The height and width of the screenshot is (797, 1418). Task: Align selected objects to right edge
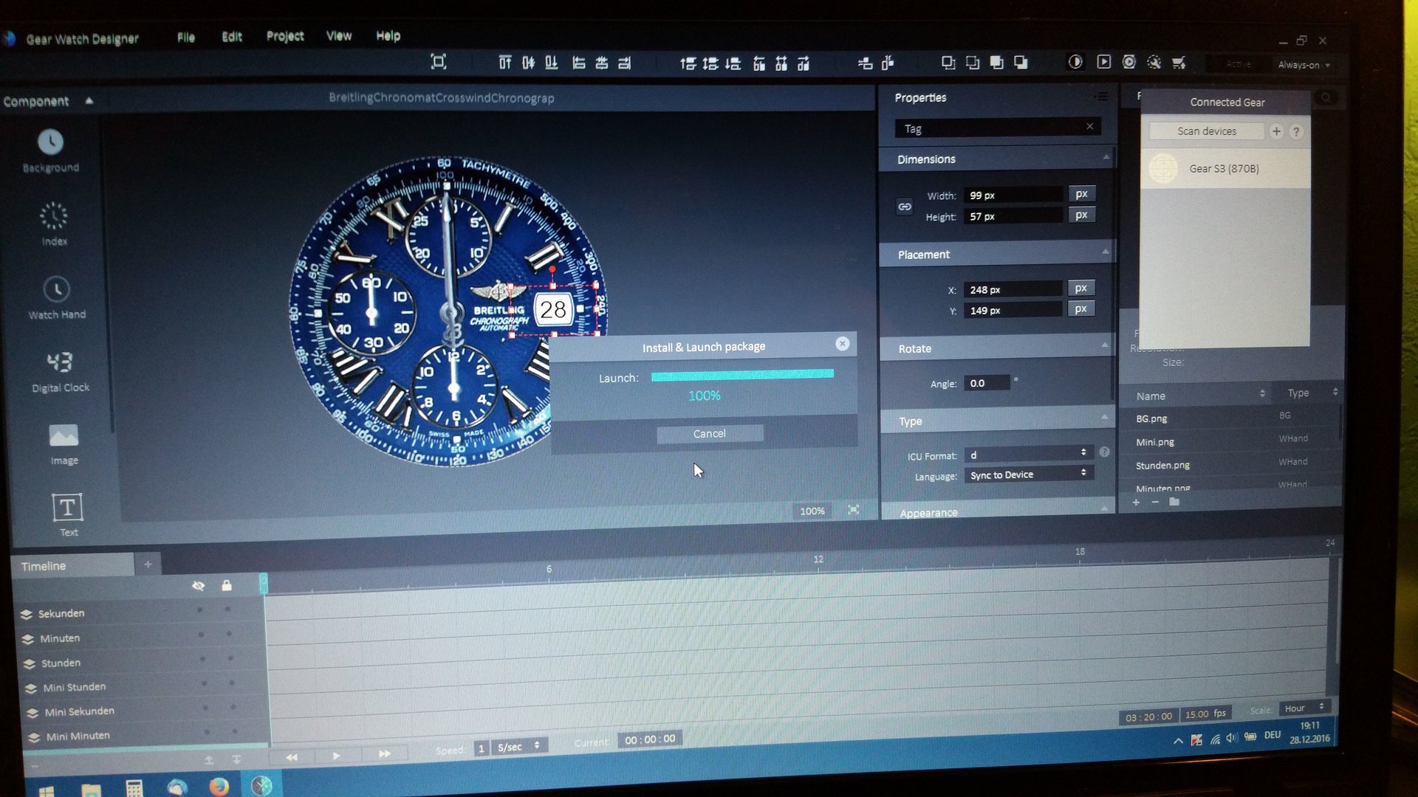(625, 63)
